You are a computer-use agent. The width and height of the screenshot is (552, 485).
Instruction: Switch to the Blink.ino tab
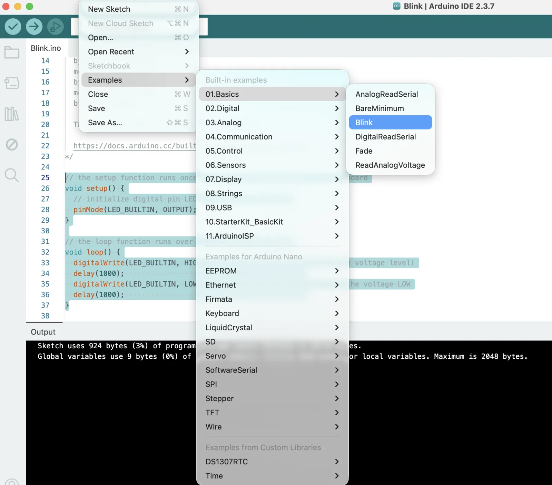tap(46, 48)
